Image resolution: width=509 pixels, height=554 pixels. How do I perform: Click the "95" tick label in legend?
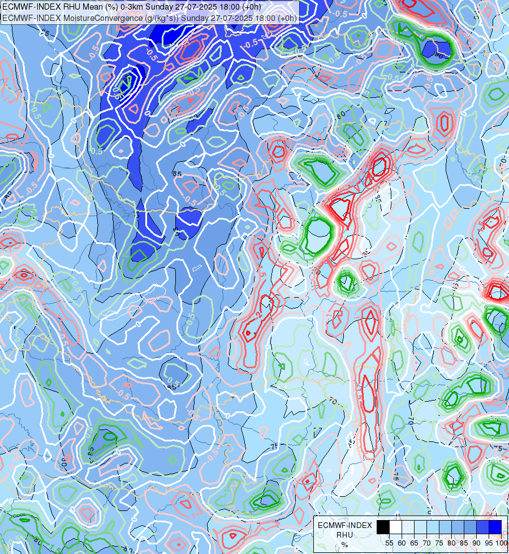[x=489, y=543]
